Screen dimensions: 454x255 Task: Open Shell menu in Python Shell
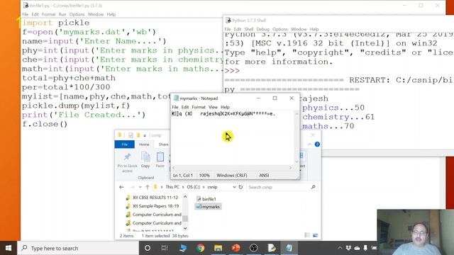tap(249, 29)
